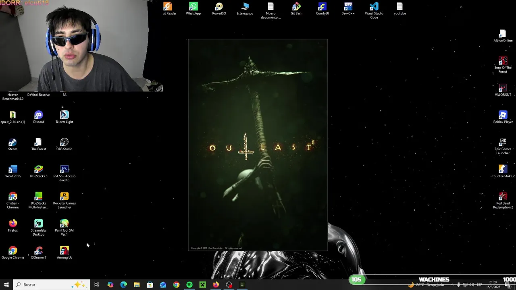Launch PowerISO from the desktop
Viewport: 516px width, 290px height.
click(219, 9)
